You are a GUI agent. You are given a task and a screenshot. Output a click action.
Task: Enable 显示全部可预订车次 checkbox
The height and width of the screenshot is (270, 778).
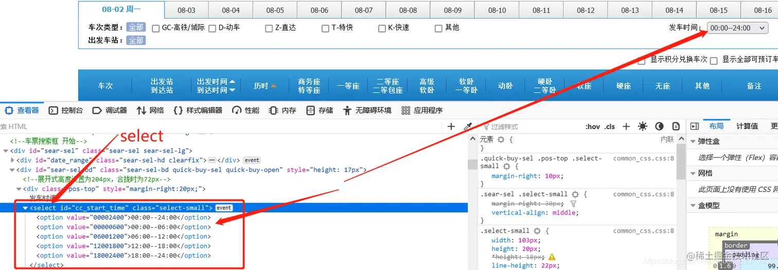coord(714,61)
